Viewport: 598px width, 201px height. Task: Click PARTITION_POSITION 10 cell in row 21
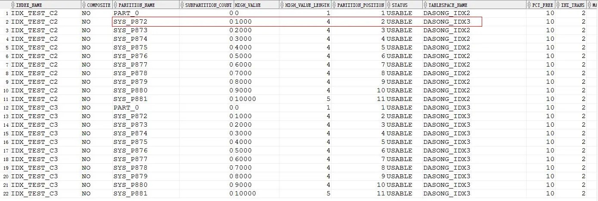pos(359,185)
